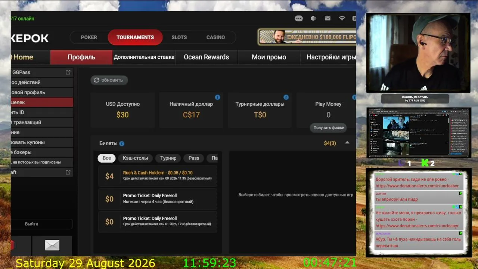Show info for Турнирные доллары balance

click(x=286, y=97)
